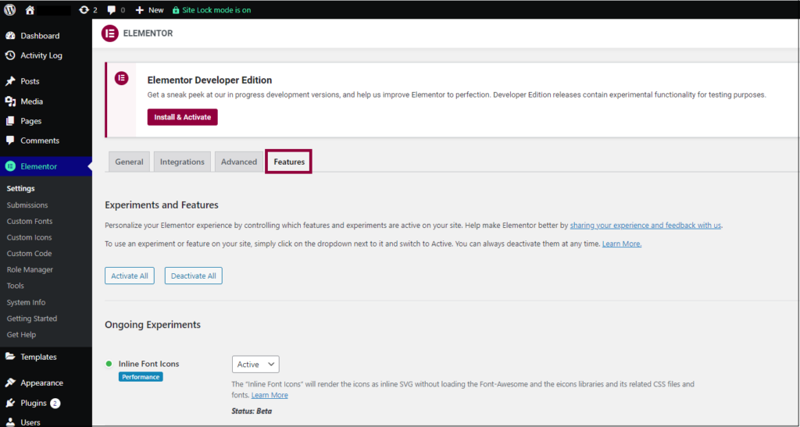This screenshot has height=427, width=800.
Task: Click the Developer Edition notice Elementor icon
Action: [121, 79]
